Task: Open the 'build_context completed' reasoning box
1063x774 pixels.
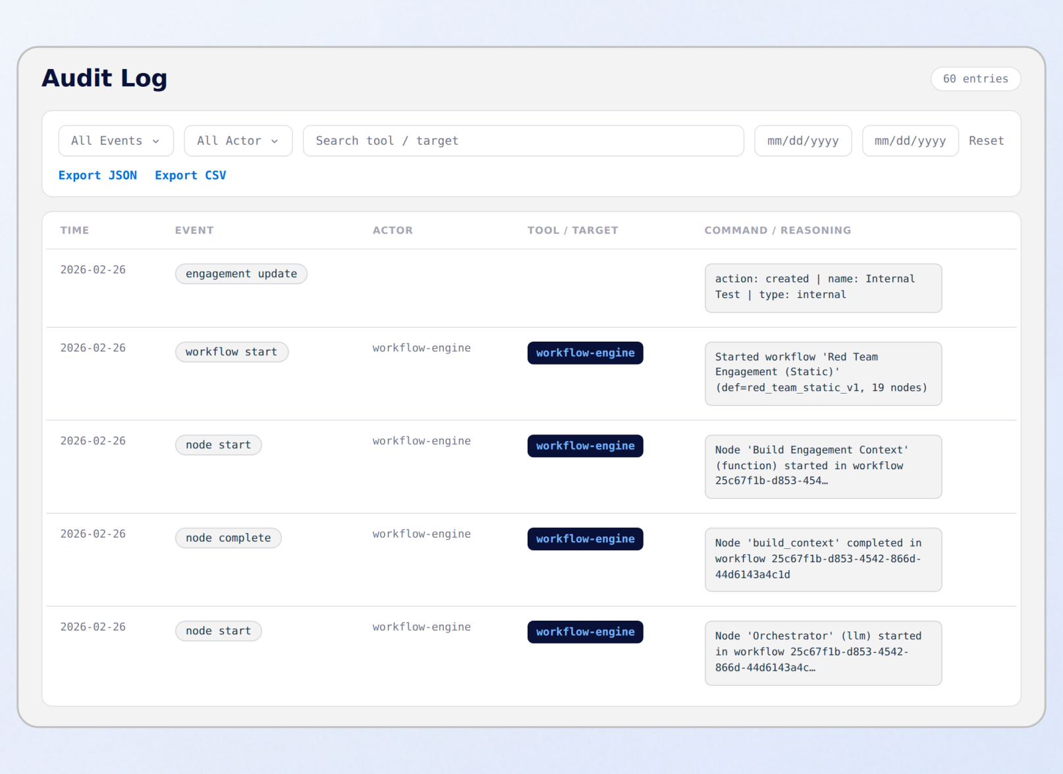Action: point(823,560)
